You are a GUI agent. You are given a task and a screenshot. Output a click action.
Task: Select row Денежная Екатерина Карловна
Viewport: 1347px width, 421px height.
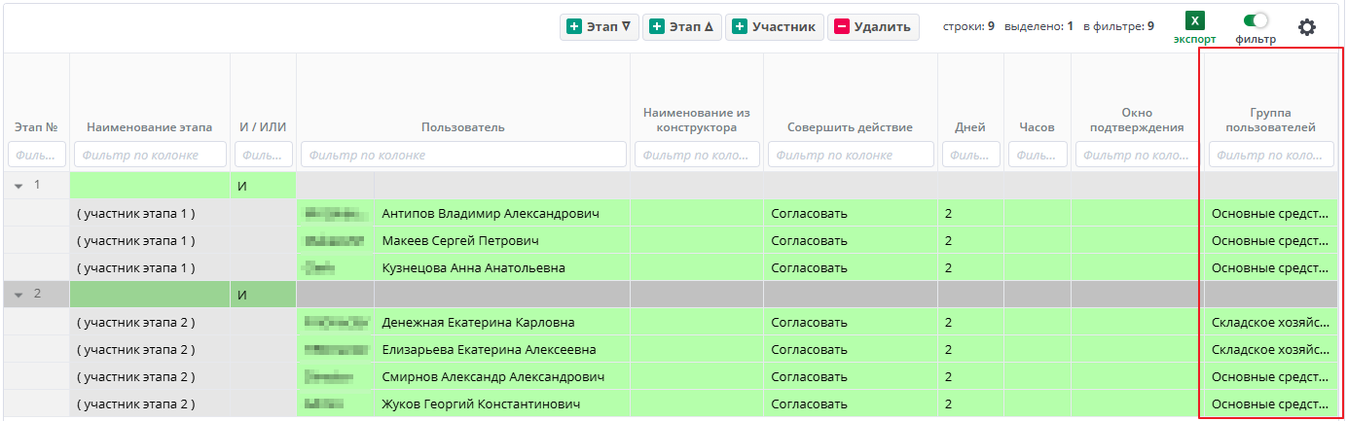click(x=478, y=322)
